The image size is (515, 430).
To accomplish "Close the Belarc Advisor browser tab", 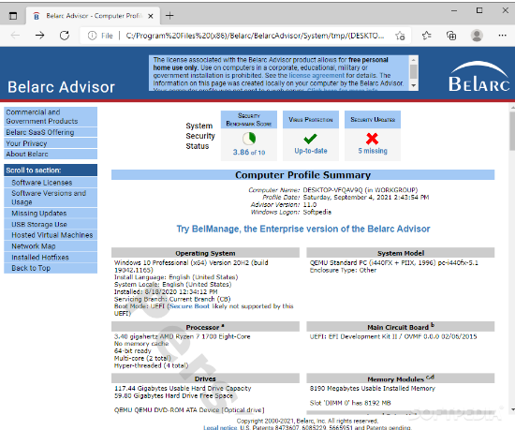I will tap(151, 16).
